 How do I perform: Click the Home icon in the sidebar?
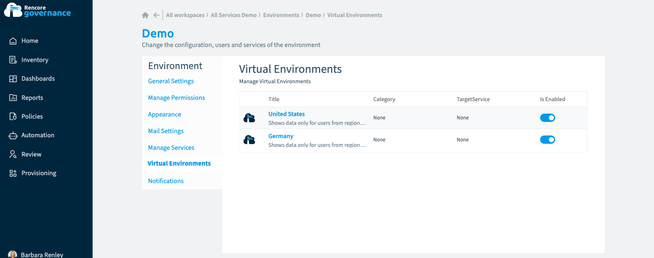13,41
